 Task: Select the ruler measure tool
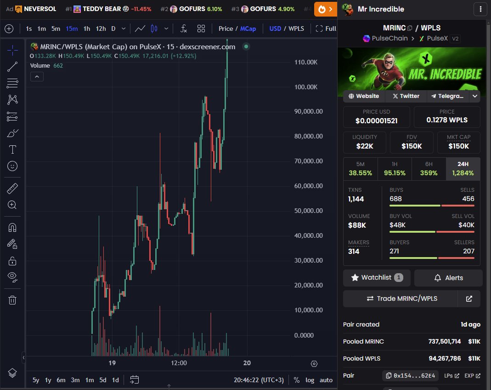pos(12,189)
